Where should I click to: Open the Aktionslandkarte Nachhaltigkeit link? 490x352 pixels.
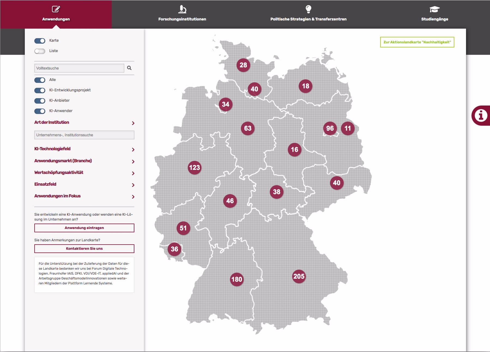[x=417, y=42]
